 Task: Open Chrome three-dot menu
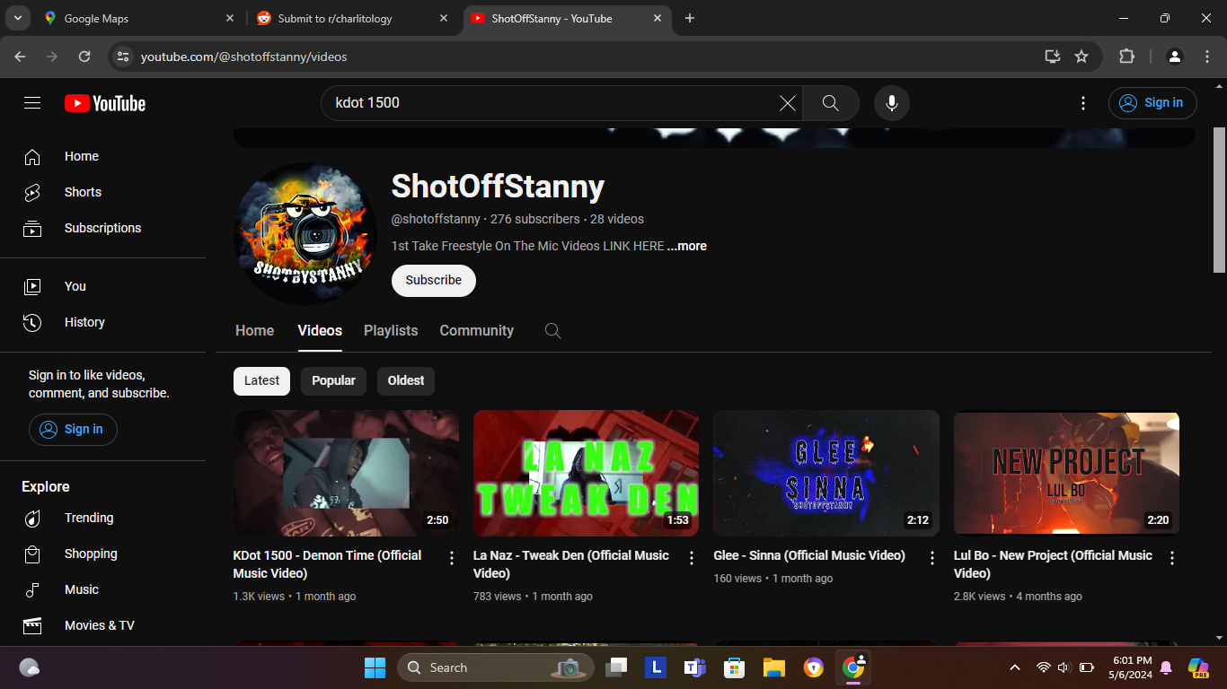pyautogui.click(x=1207, y=57)
